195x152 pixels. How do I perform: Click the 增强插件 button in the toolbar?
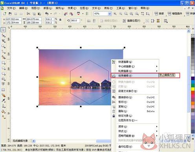tap(175, 13)
